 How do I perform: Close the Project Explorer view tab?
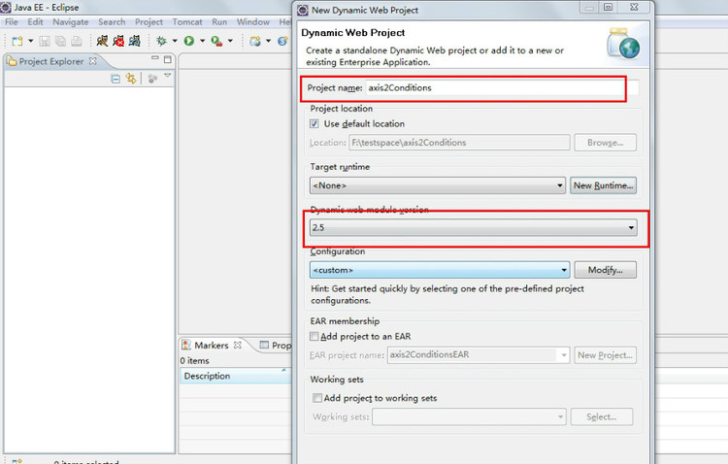93,61
